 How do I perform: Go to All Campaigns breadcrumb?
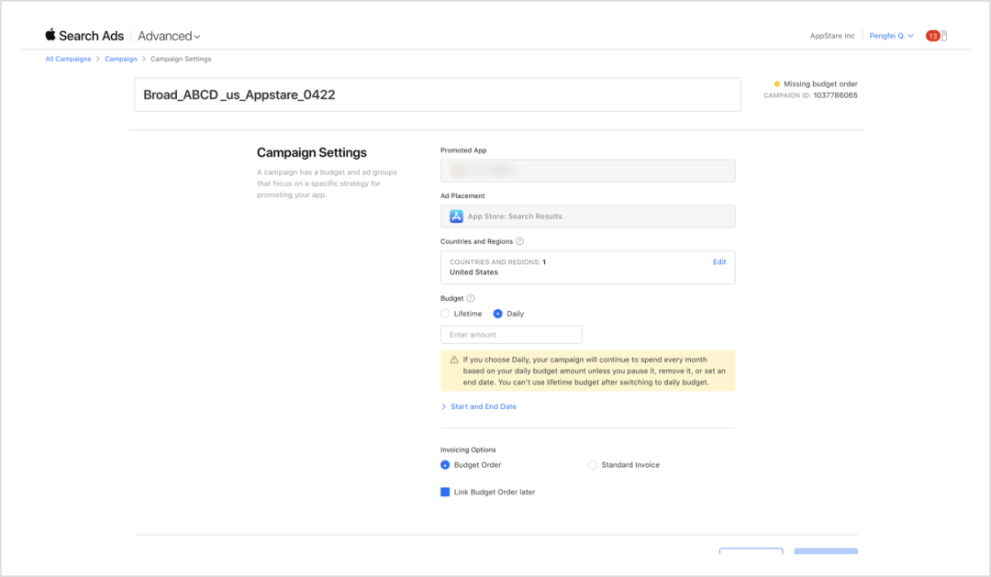point(68,59)
